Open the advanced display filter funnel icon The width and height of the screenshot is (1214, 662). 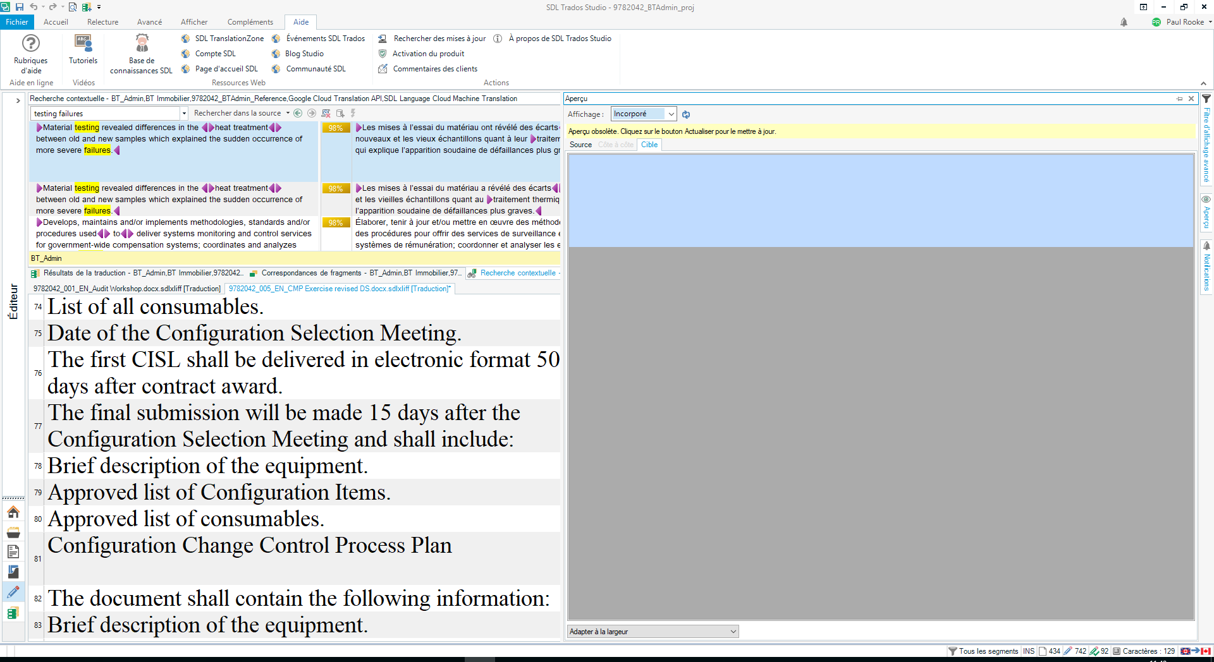[x=1206, y=99]
